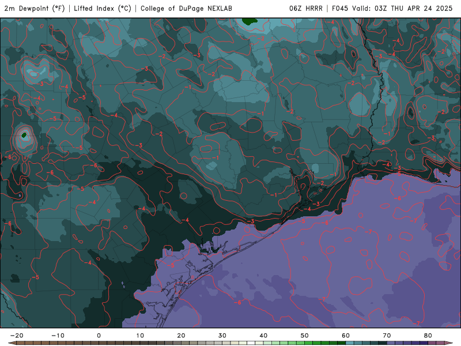This screenshot has width=461, height=346.
Task: Click the "Valid: 03Z THU APR 24 2025" text
Action: point(402,9)
